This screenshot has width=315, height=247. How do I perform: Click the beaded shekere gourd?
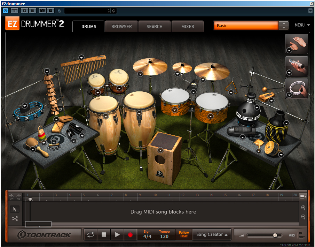click(277, 127)
